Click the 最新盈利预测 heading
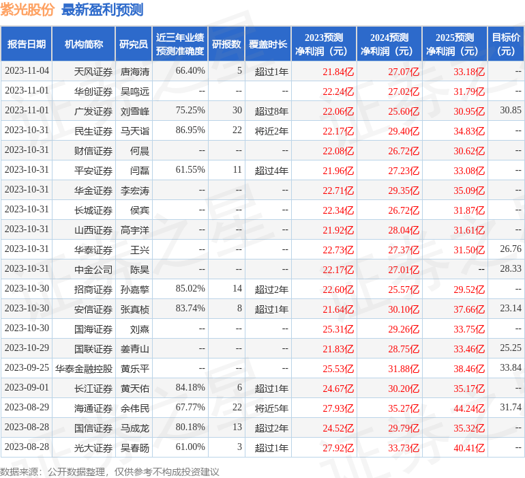 click(x=102, y=10)
